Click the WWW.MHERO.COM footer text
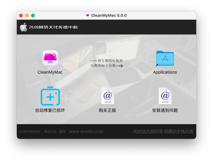This screenshot has height=161, width=213. (x=86, y=132)
